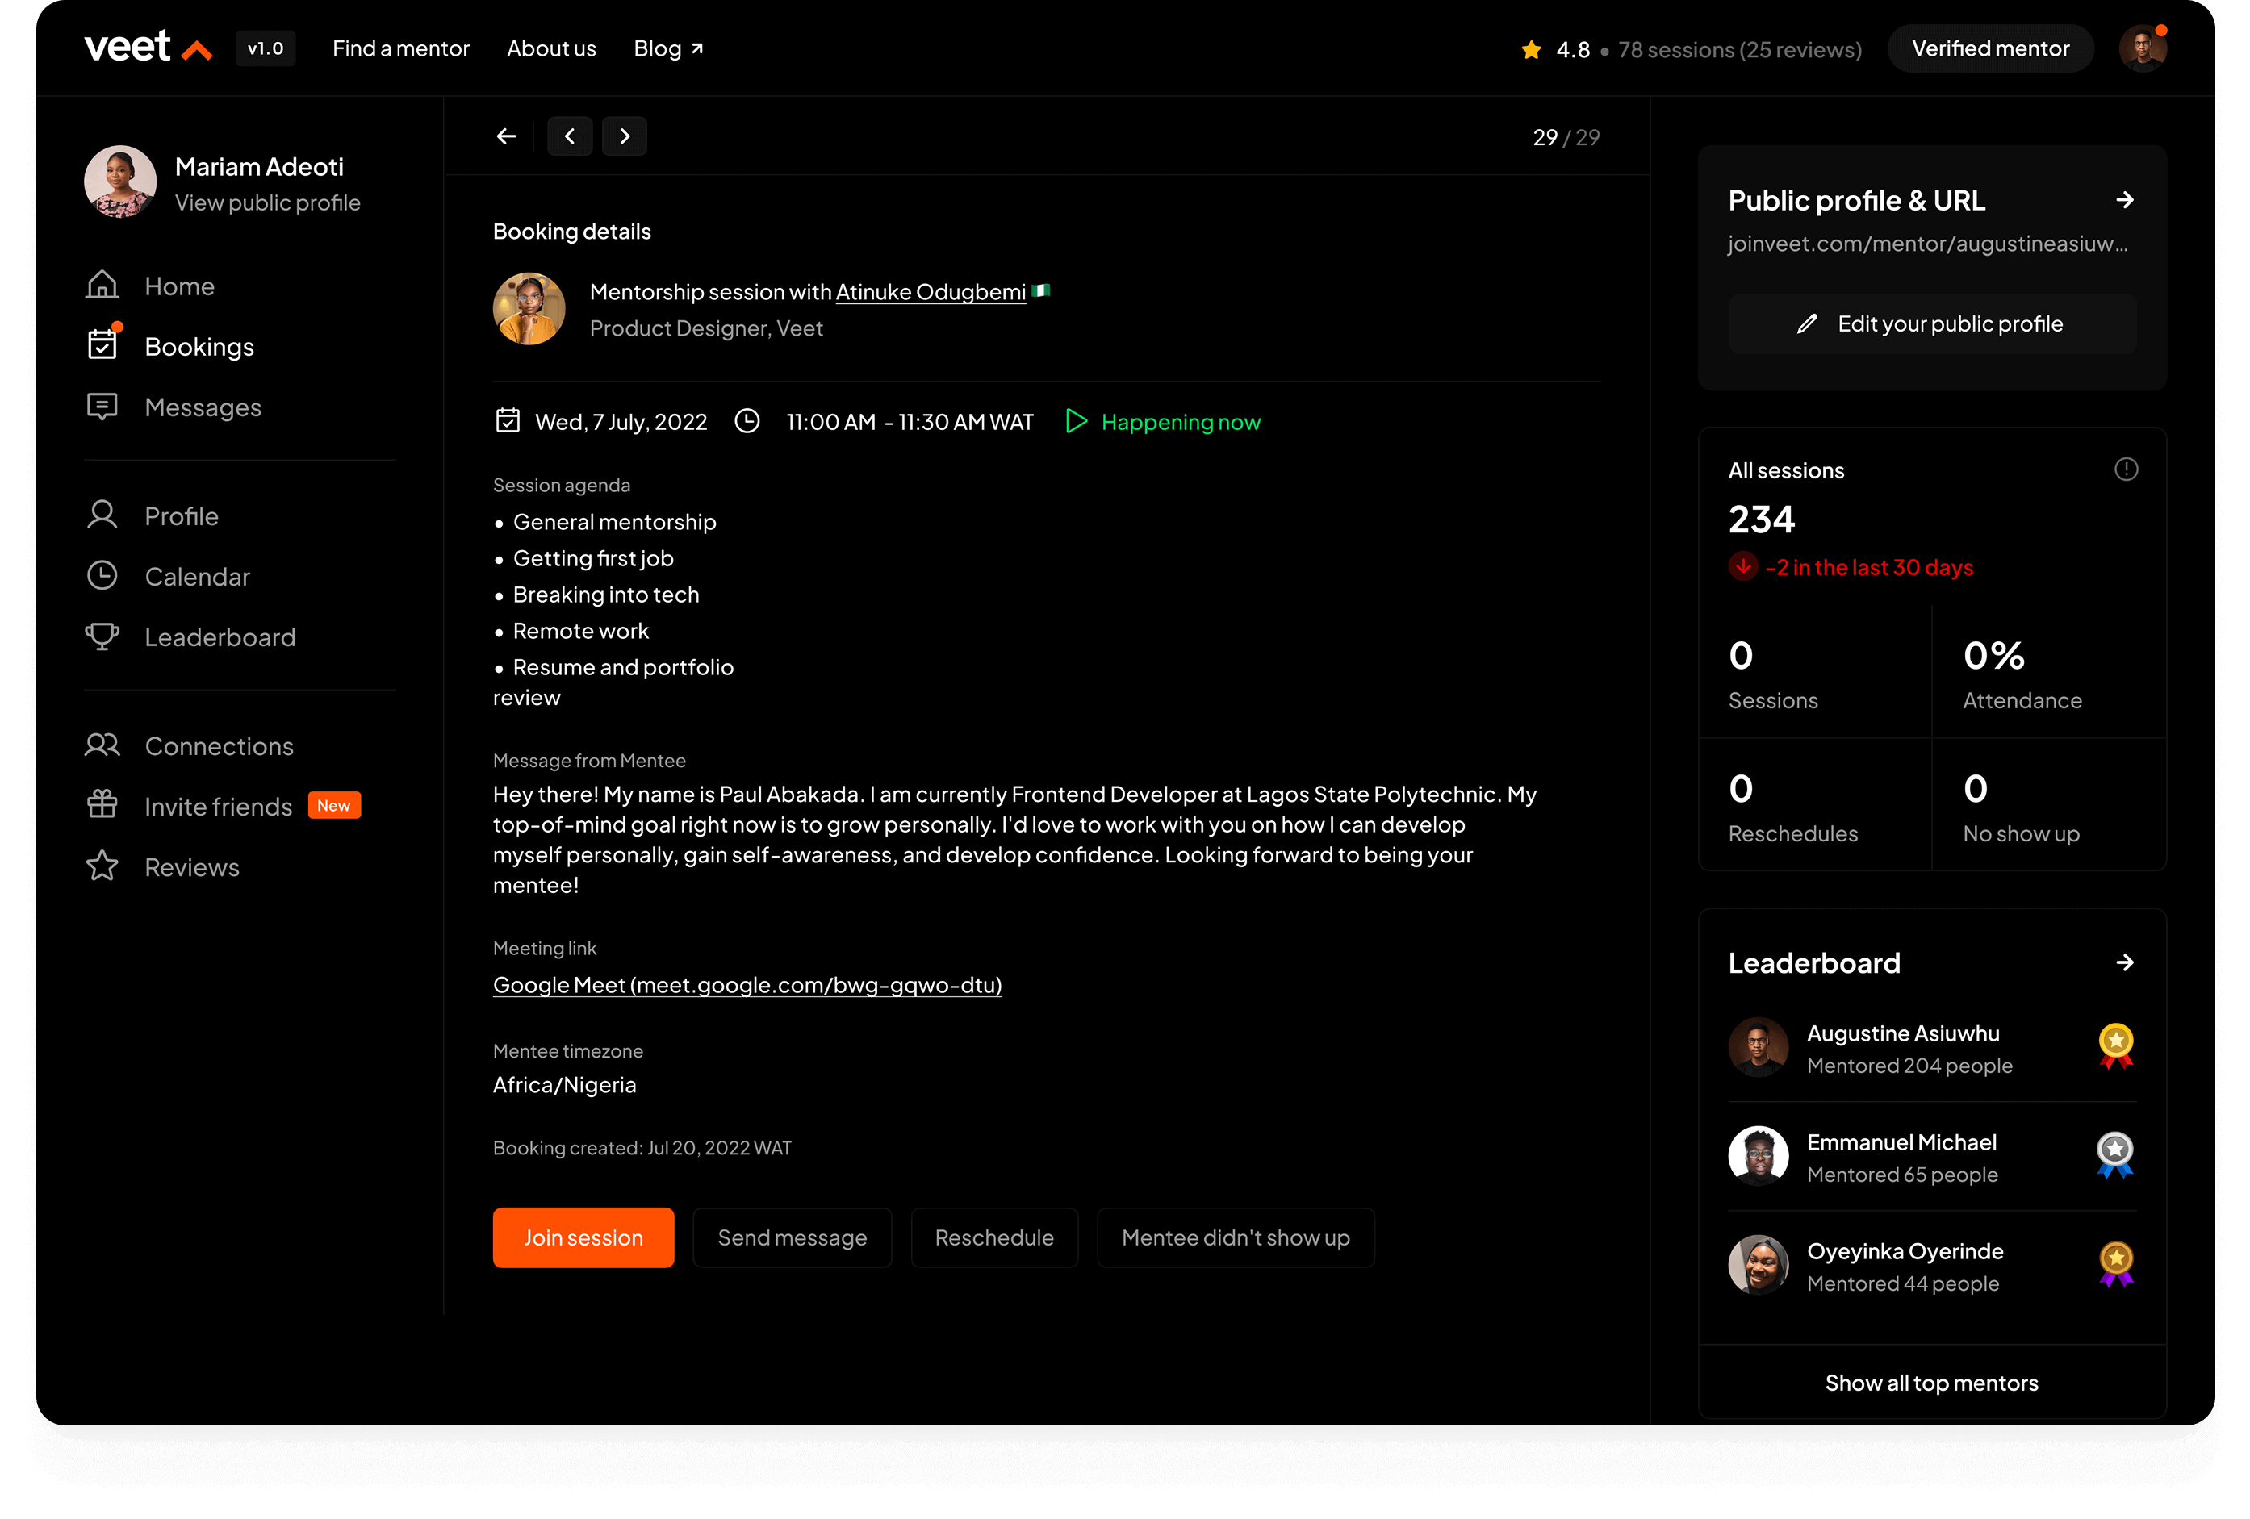Click Mentee didn't show up button
The height and width of the screenshot is (1519, 2250).
(1236, 1237)
